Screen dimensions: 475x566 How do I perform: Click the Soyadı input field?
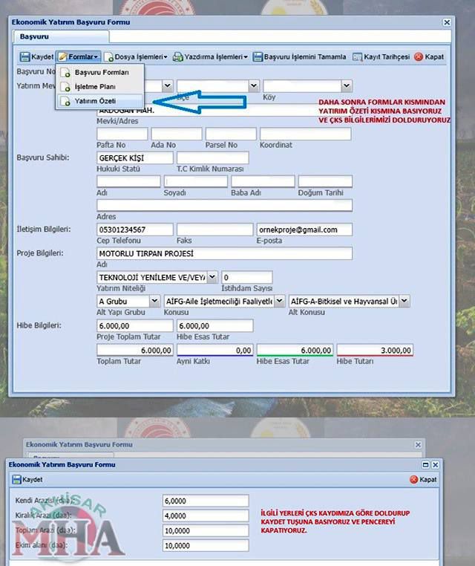click(x=196, y=181)
